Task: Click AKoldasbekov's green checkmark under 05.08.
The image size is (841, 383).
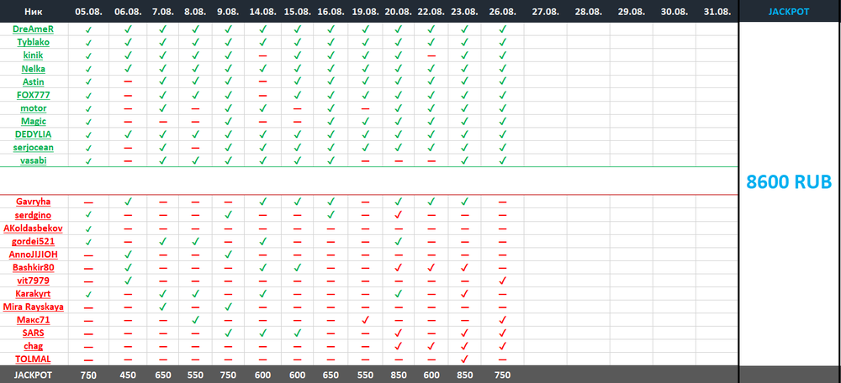Action: [87, 228]
